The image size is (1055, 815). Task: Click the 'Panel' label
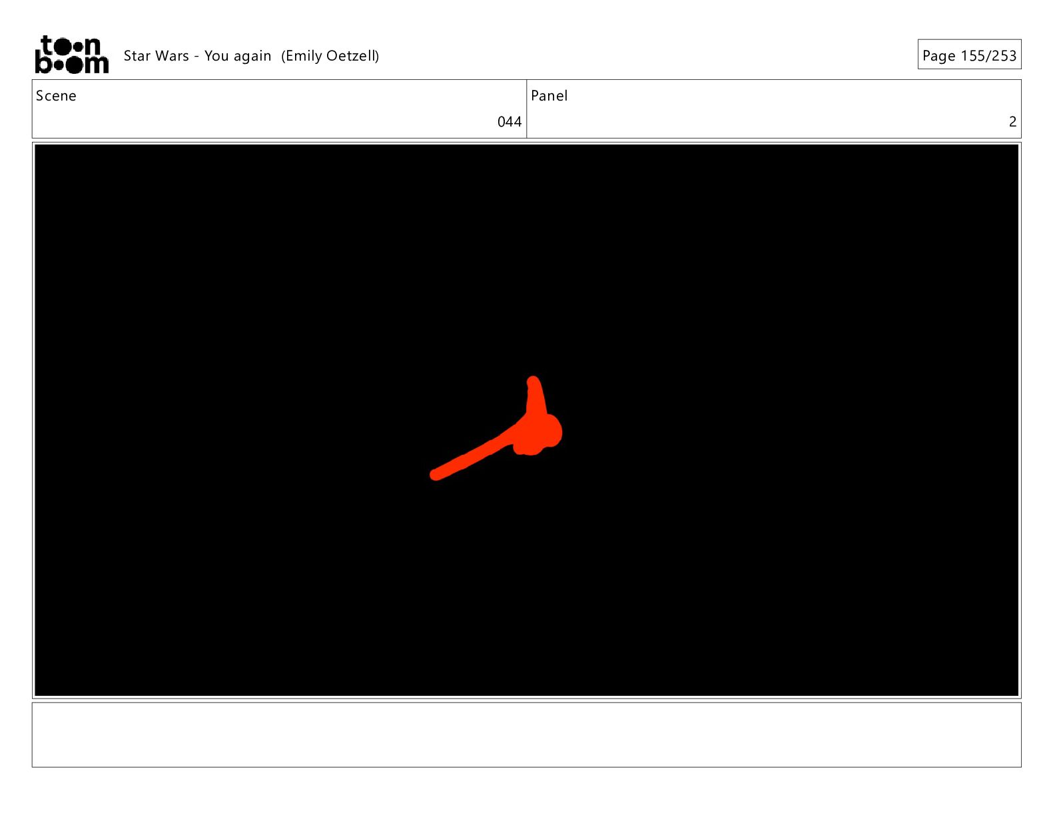pos(549,96)
